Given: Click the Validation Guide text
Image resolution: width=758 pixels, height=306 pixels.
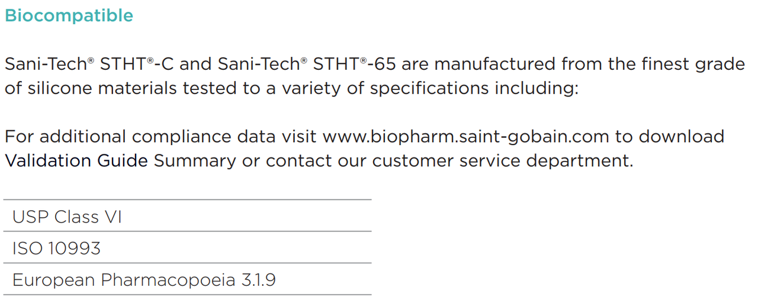Looking at the screenshot, I should (x=76, y=161).
